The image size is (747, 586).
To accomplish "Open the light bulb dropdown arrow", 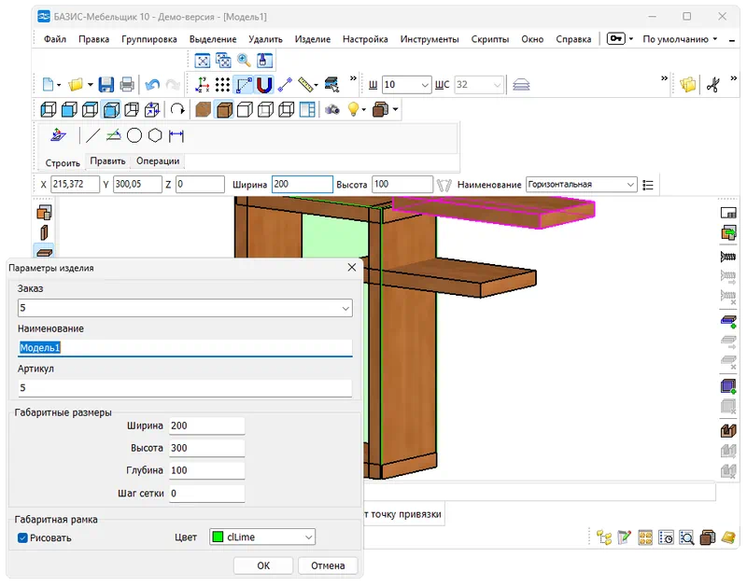I will (x=364, y=110).
